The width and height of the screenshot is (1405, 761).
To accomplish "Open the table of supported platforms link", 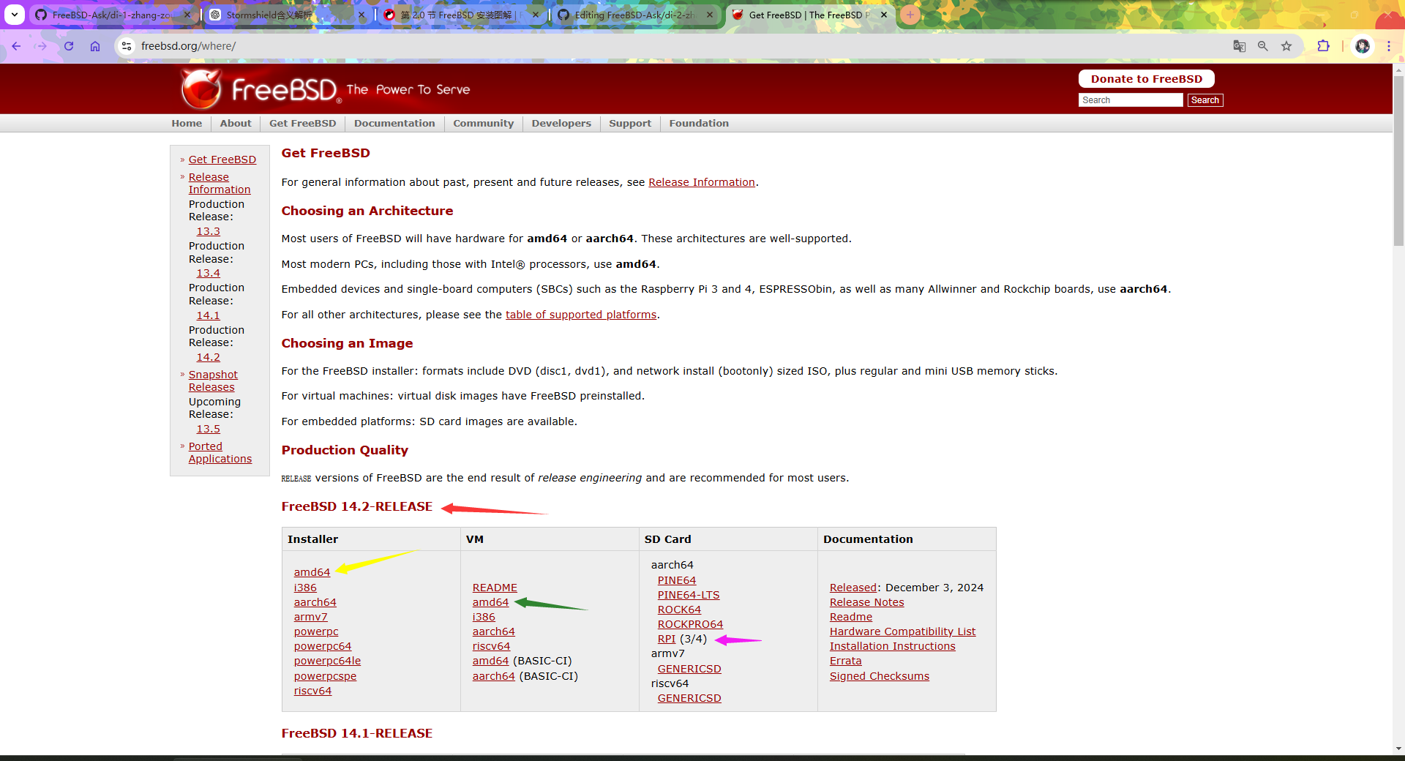I will click(x=581, y=315).
